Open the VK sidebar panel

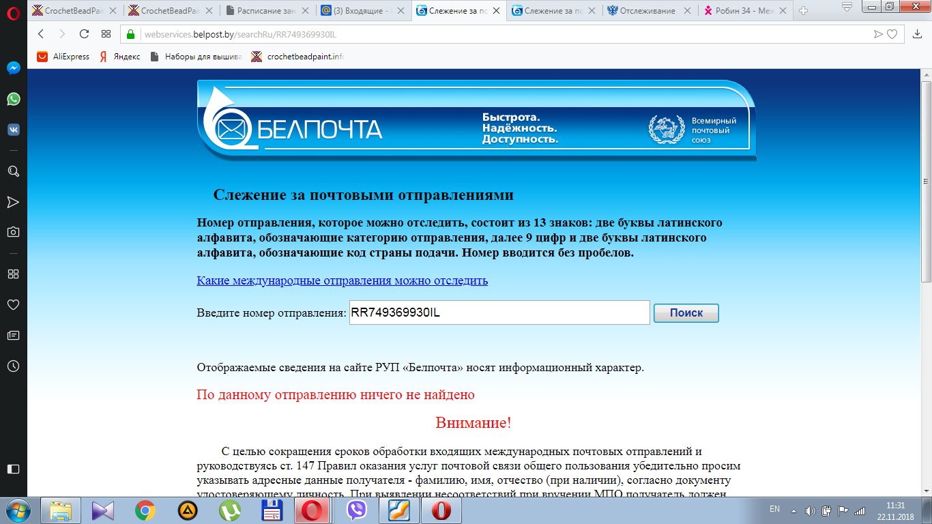[13, 130]
